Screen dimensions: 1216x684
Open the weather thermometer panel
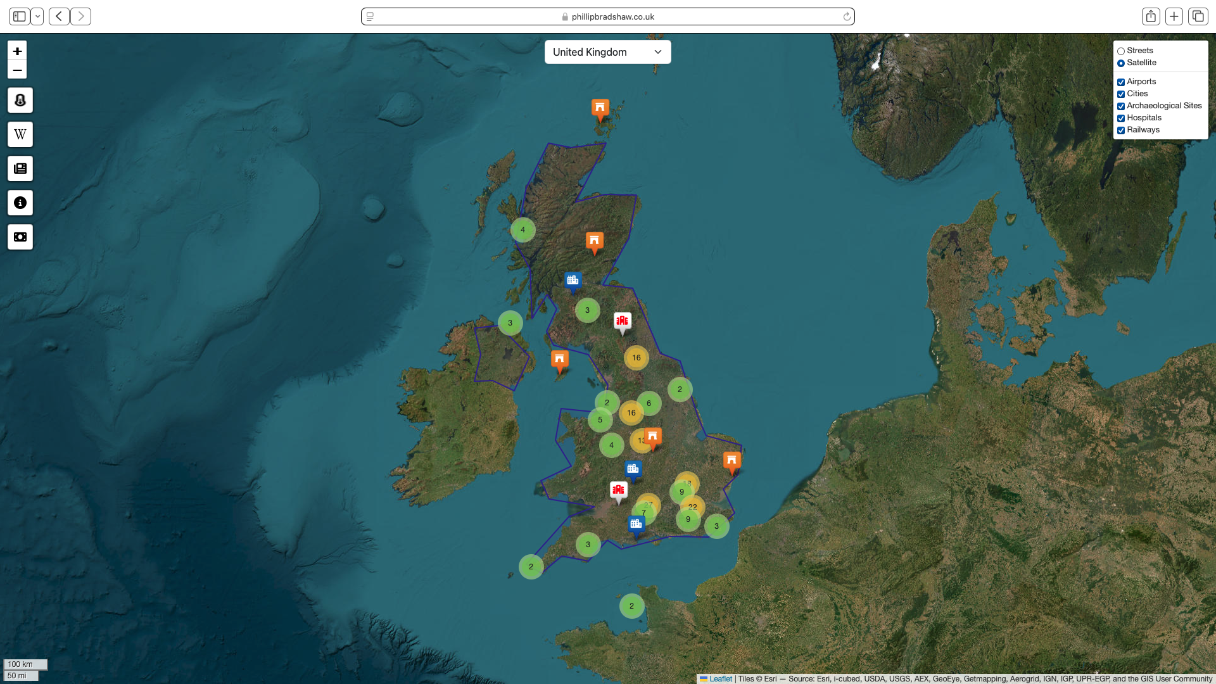coord(20,100)
